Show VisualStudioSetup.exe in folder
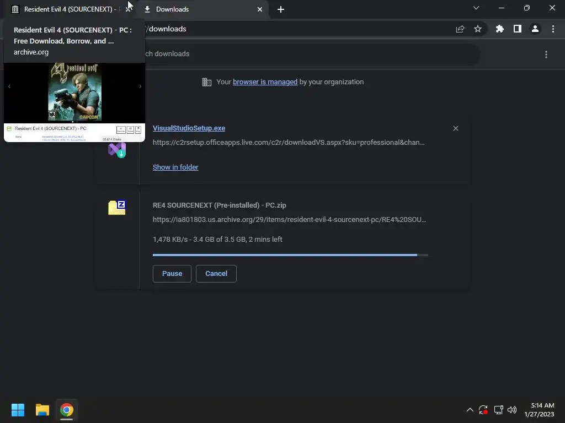 (x=175, y=167)
